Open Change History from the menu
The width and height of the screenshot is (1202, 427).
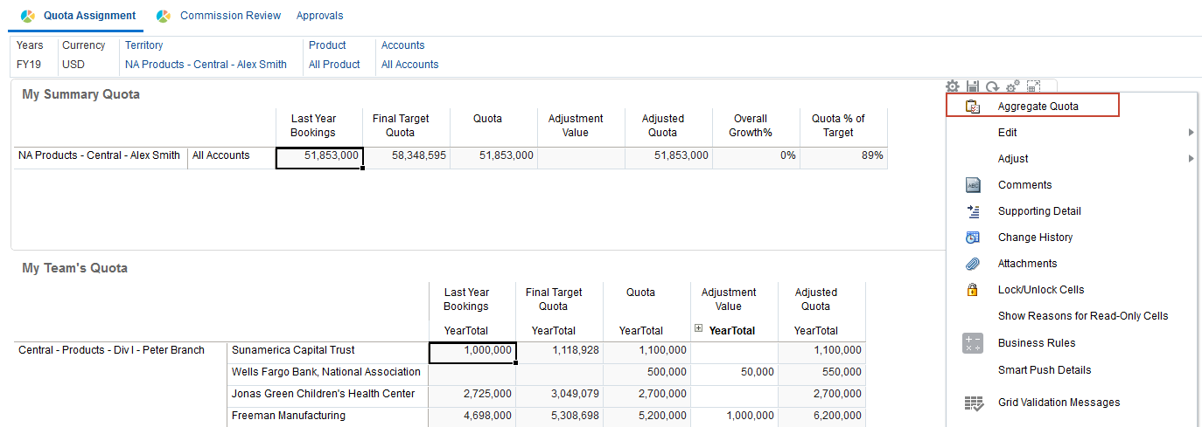(1035, 238)
